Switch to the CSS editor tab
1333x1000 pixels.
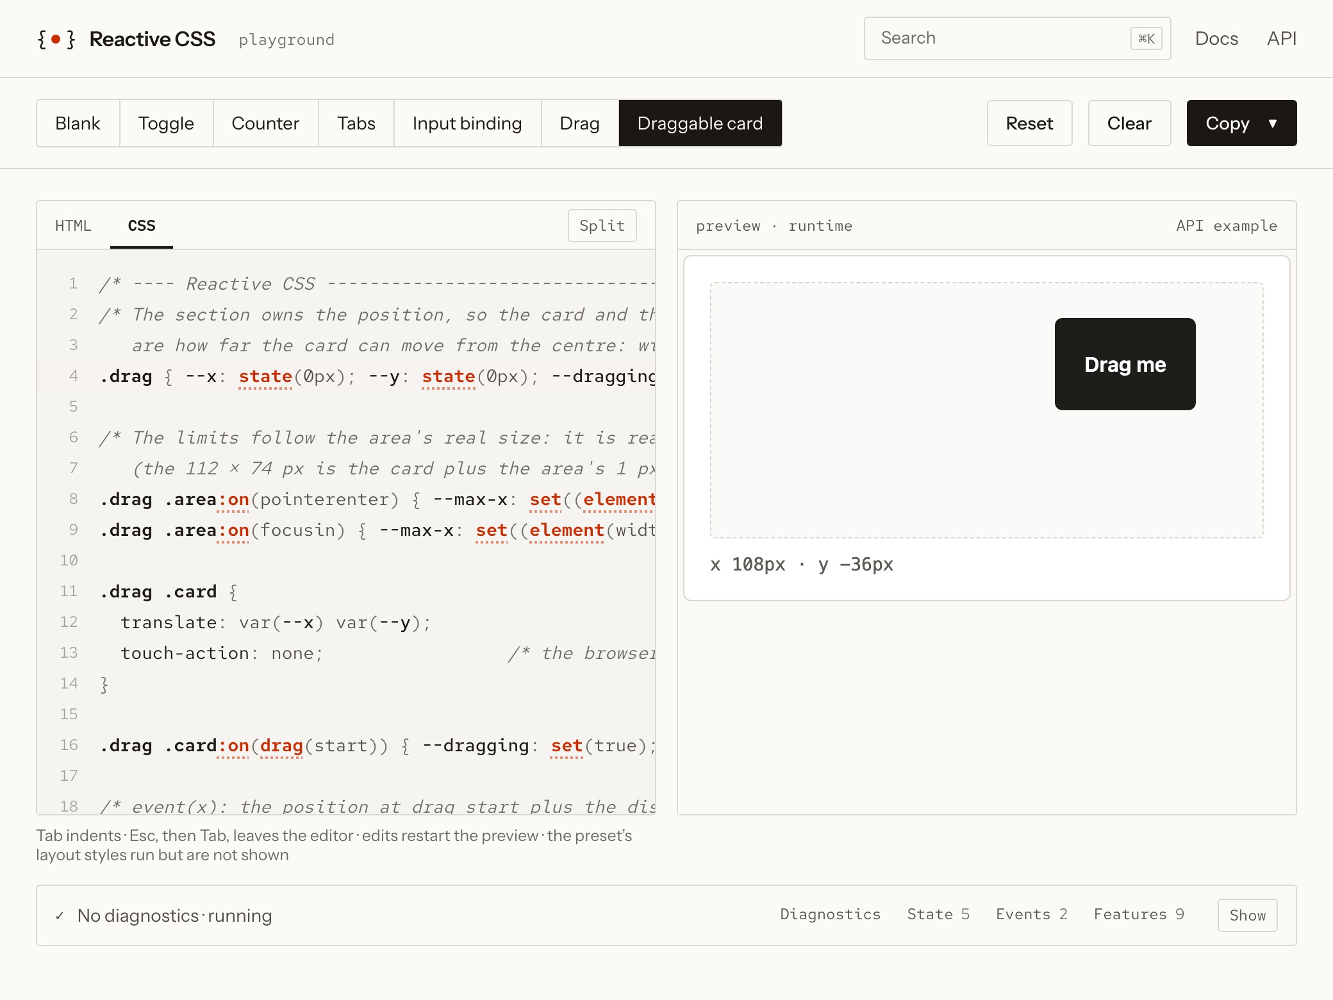tap(142, 226)
